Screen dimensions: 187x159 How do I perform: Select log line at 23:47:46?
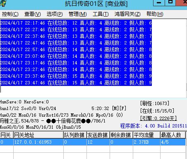76,83
